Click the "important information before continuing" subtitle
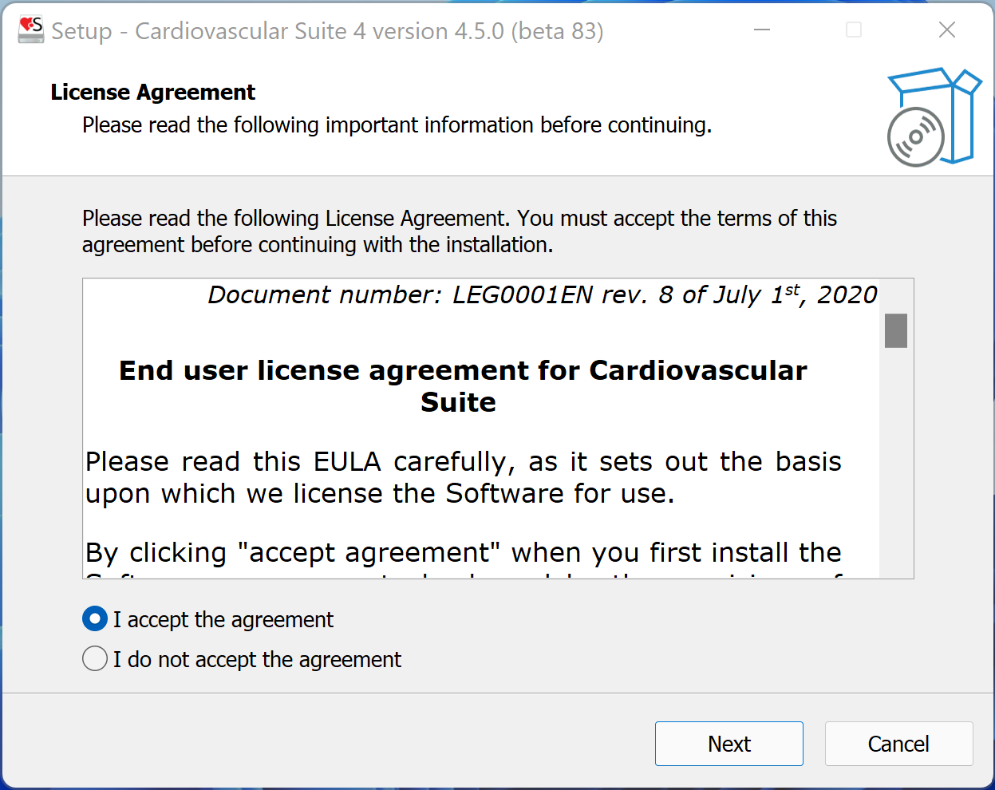This screenshot has height=790, width=995. (397, 125)
